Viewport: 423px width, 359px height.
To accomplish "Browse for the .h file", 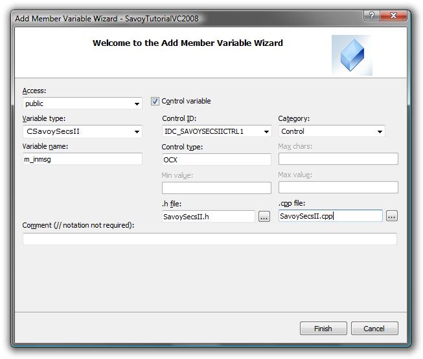I will (x=264, y=217).
